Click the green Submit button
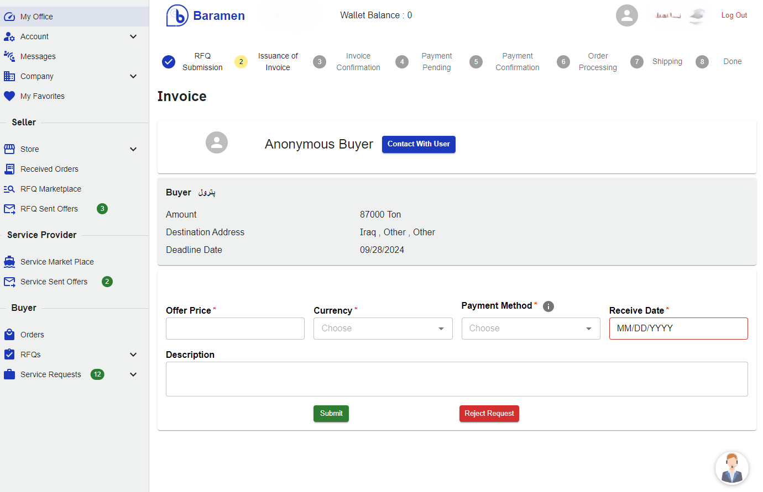Screen dimensions: 763x492 [331, 414]
